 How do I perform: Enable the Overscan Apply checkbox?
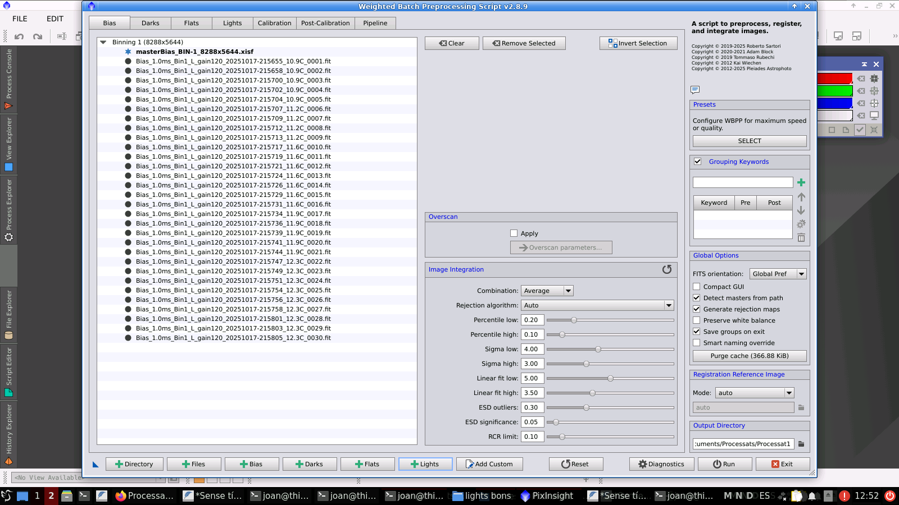click(x=514, y=233)
